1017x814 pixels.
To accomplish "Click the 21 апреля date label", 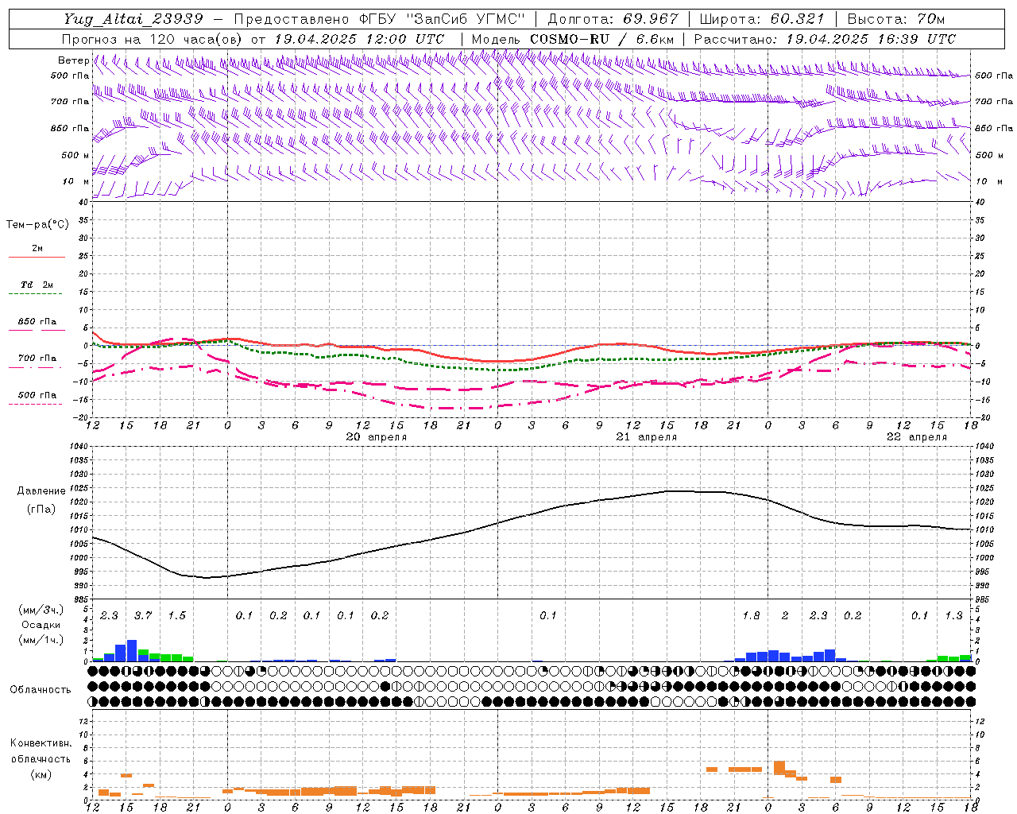I will click(647, 437).
